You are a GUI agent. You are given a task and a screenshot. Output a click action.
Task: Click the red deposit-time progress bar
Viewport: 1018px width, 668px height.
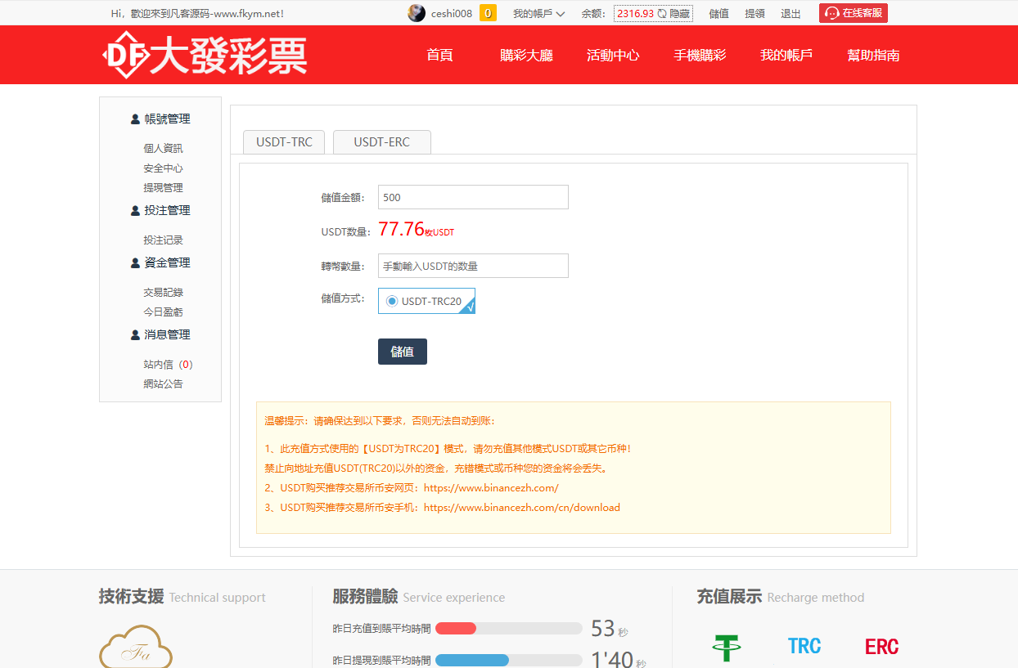[458, 628]
